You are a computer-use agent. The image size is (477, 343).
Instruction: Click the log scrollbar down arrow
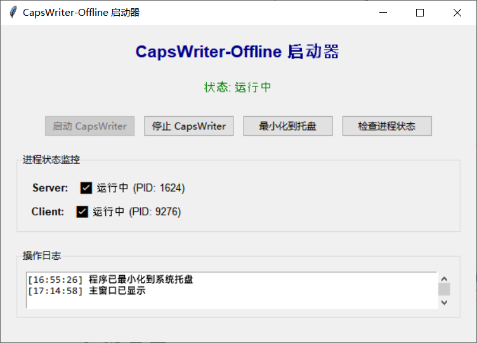click(x=444, y=302)
